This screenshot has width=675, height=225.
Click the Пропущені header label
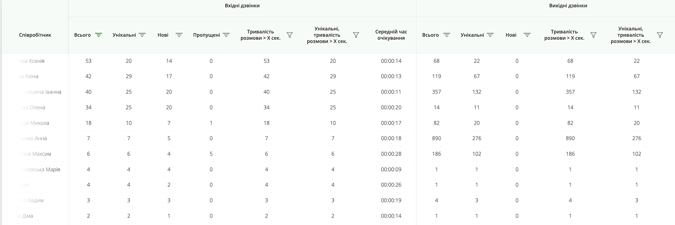click(206, 35)
